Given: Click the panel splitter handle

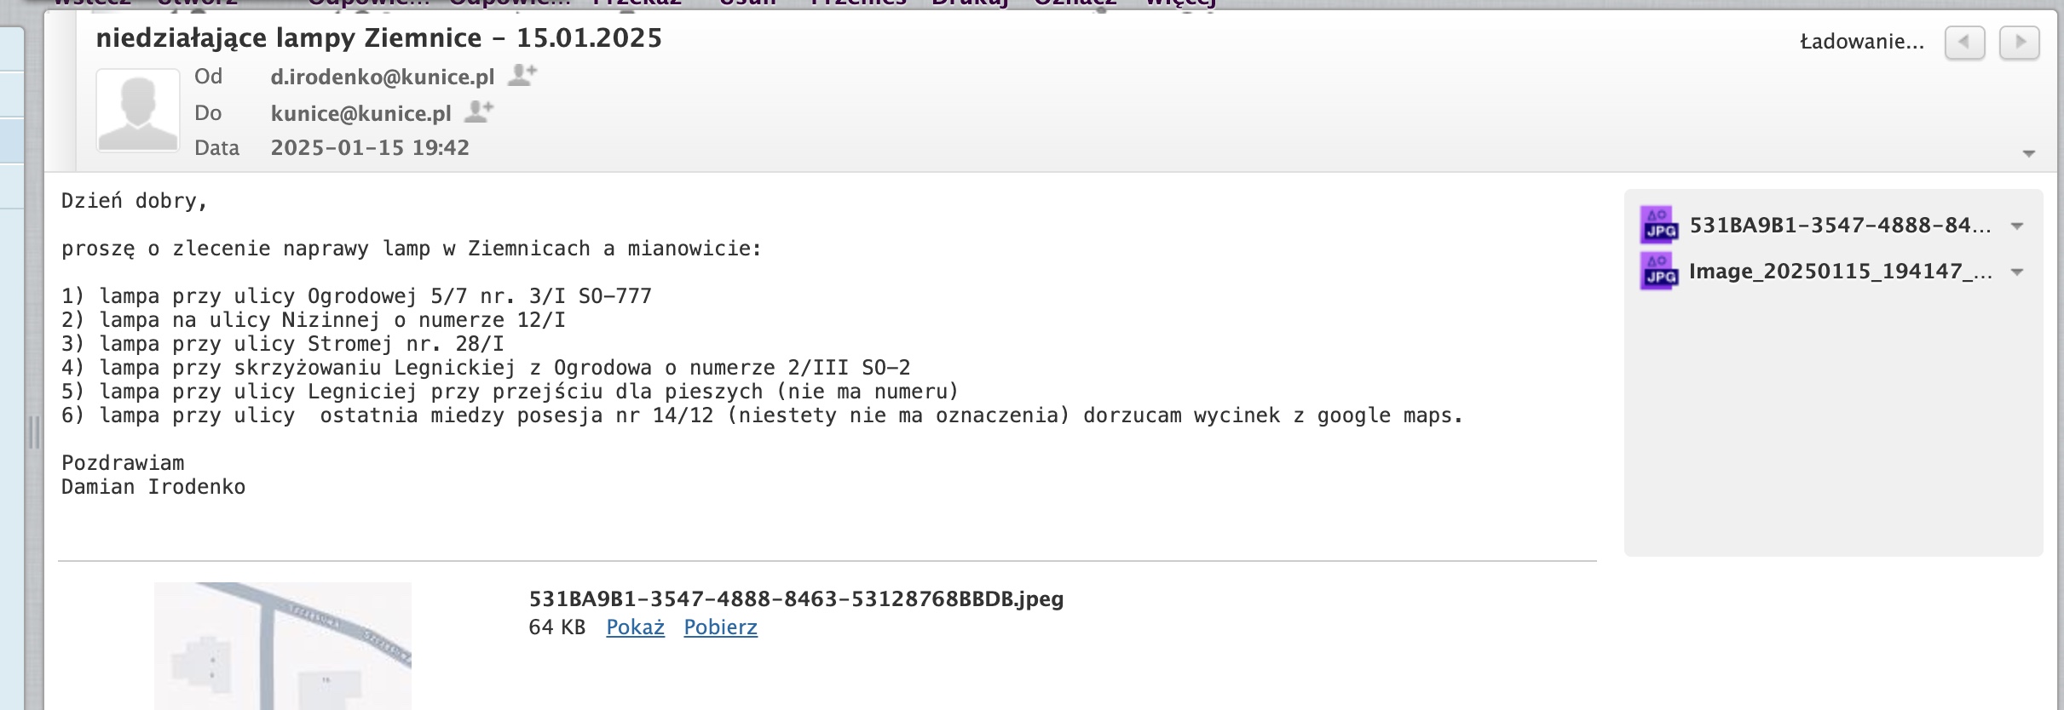Looking at the screenshot, I should click(x=34, y=432).
